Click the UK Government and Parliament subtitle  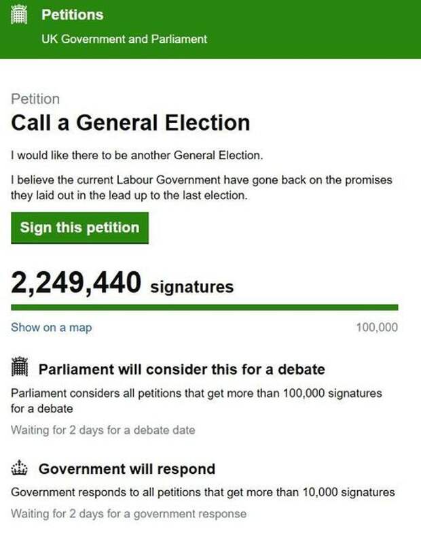(124, 39)
